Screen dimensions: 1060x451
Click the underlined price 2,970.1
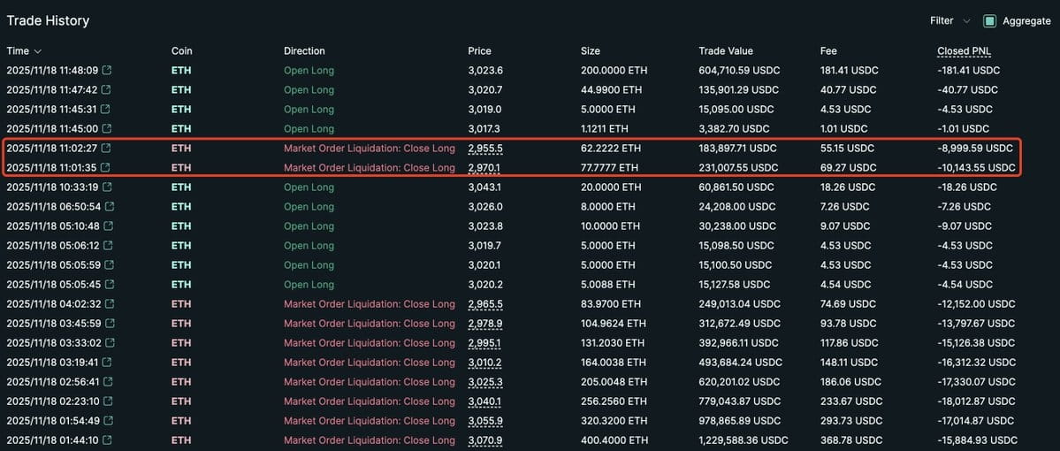(484, 168)
